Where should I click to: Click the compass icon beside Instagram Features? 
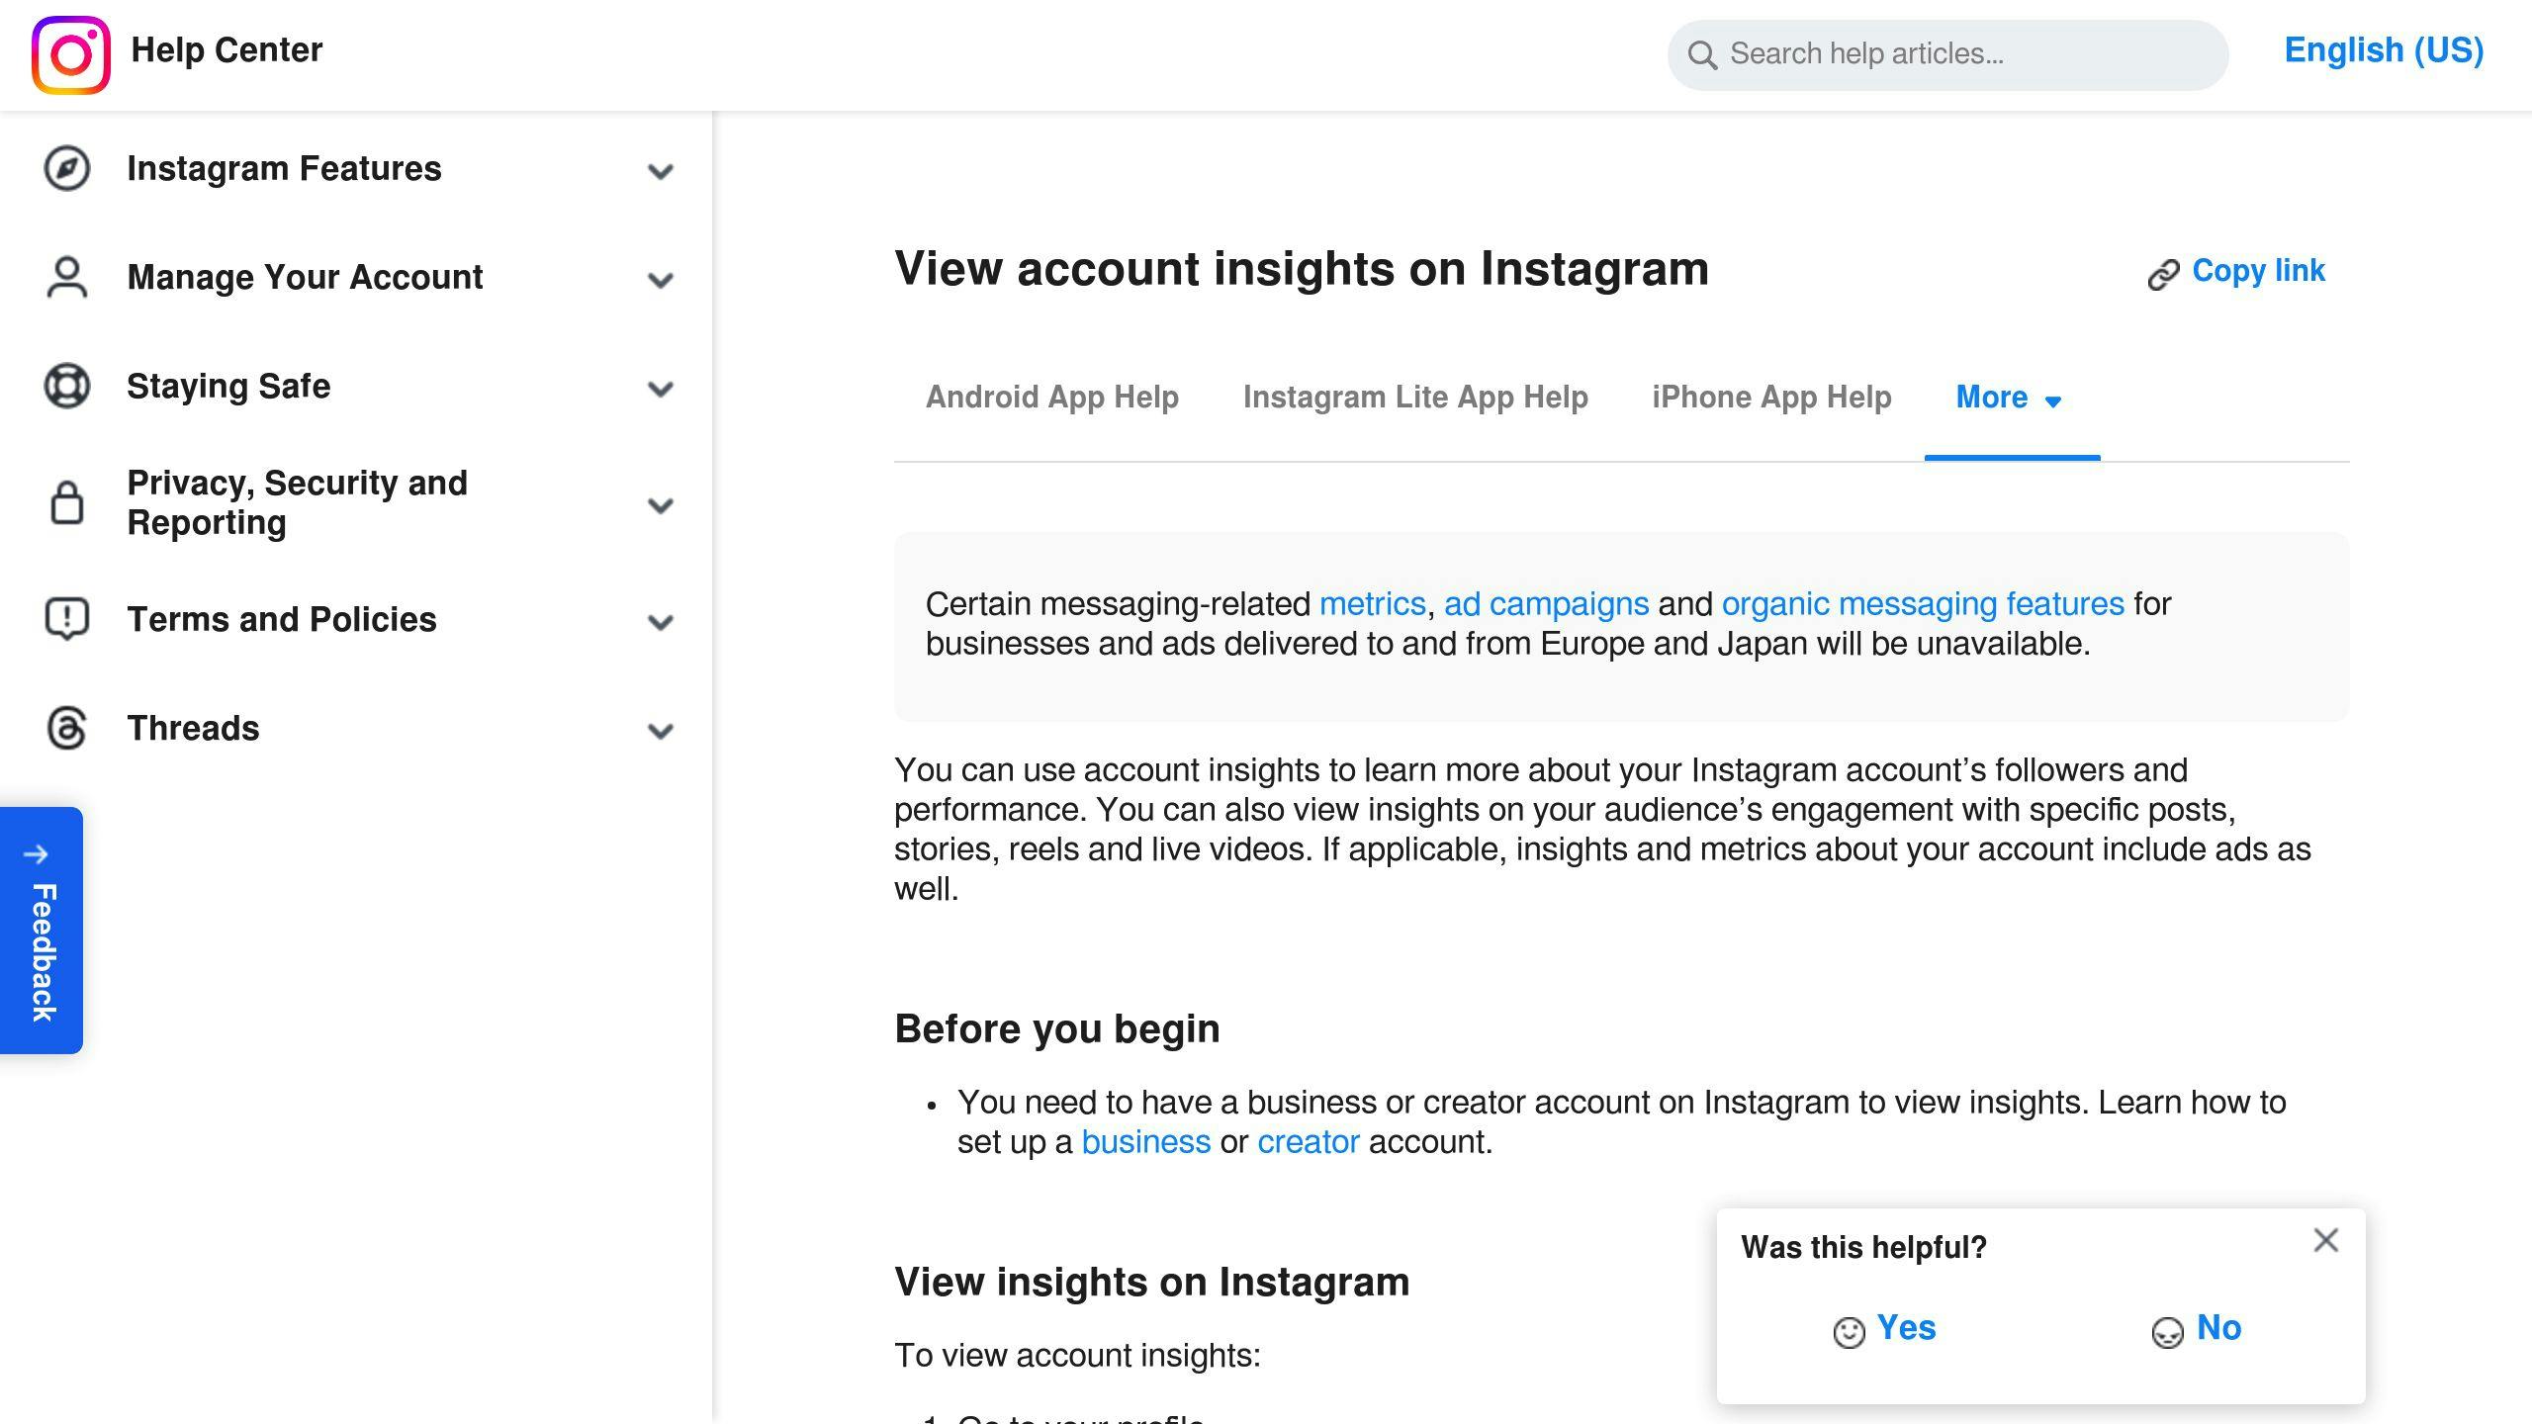pos(67,168)
